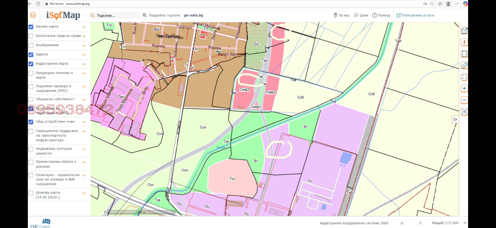The height and width of the screenshot is (228, 496).
Task: Expand the Шумова карта layer chevron
Action: click(x=84, y=193)
